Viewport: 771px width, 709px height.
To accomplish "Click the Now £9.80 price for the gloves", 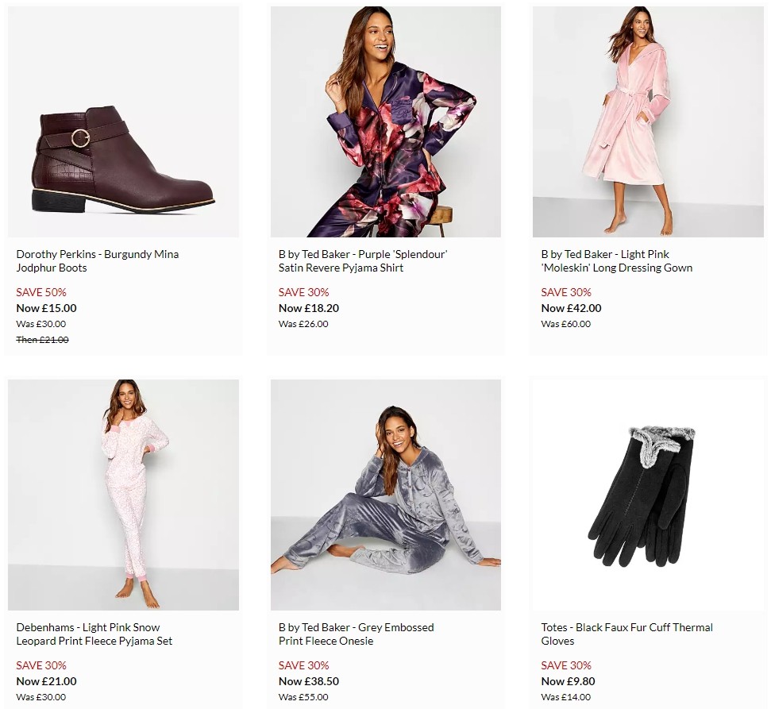I will pyautogui.click(x=565, y=681).
